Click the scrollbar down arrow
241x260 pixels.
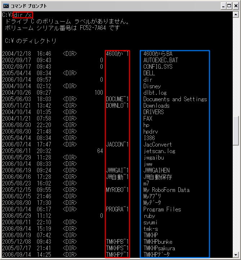pyautogui.click(x=236, y=255)
